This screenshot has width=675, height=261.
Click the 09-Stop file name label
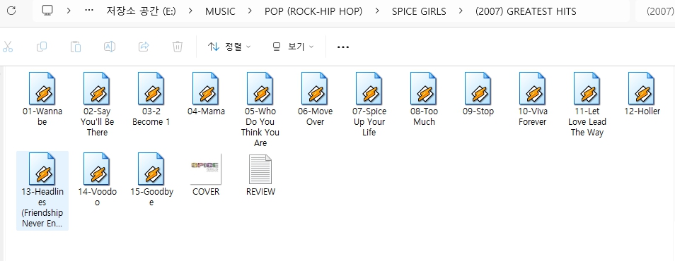478,111
